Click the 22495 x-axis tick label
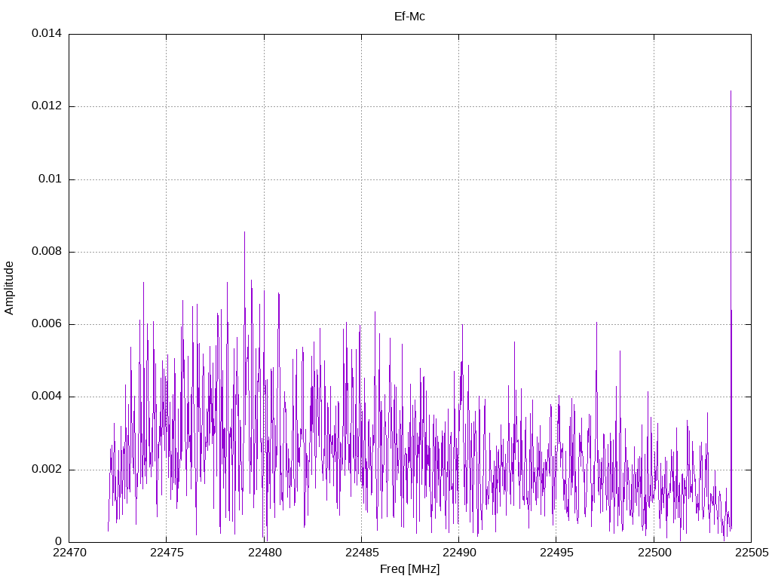The image size is (772, 579). click(556, 553)
